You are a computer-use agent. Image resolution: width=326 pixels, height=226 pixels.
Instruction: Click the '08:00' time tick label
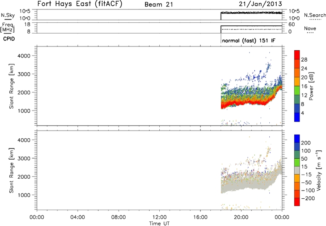click(x=118, y=217)
